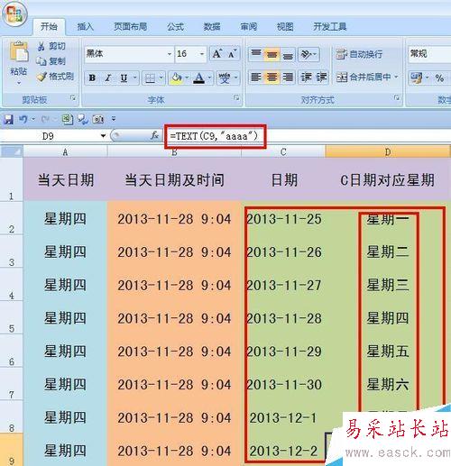Click the phonetic guide 文 icon
Viewport: 451px width, 466px height.
(x=224, y=78)
